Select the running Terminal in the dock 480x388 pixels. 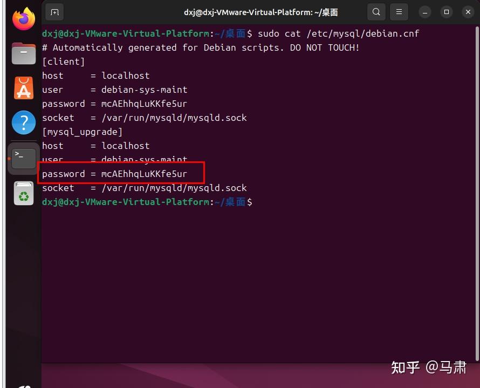(x=23, y=158)
